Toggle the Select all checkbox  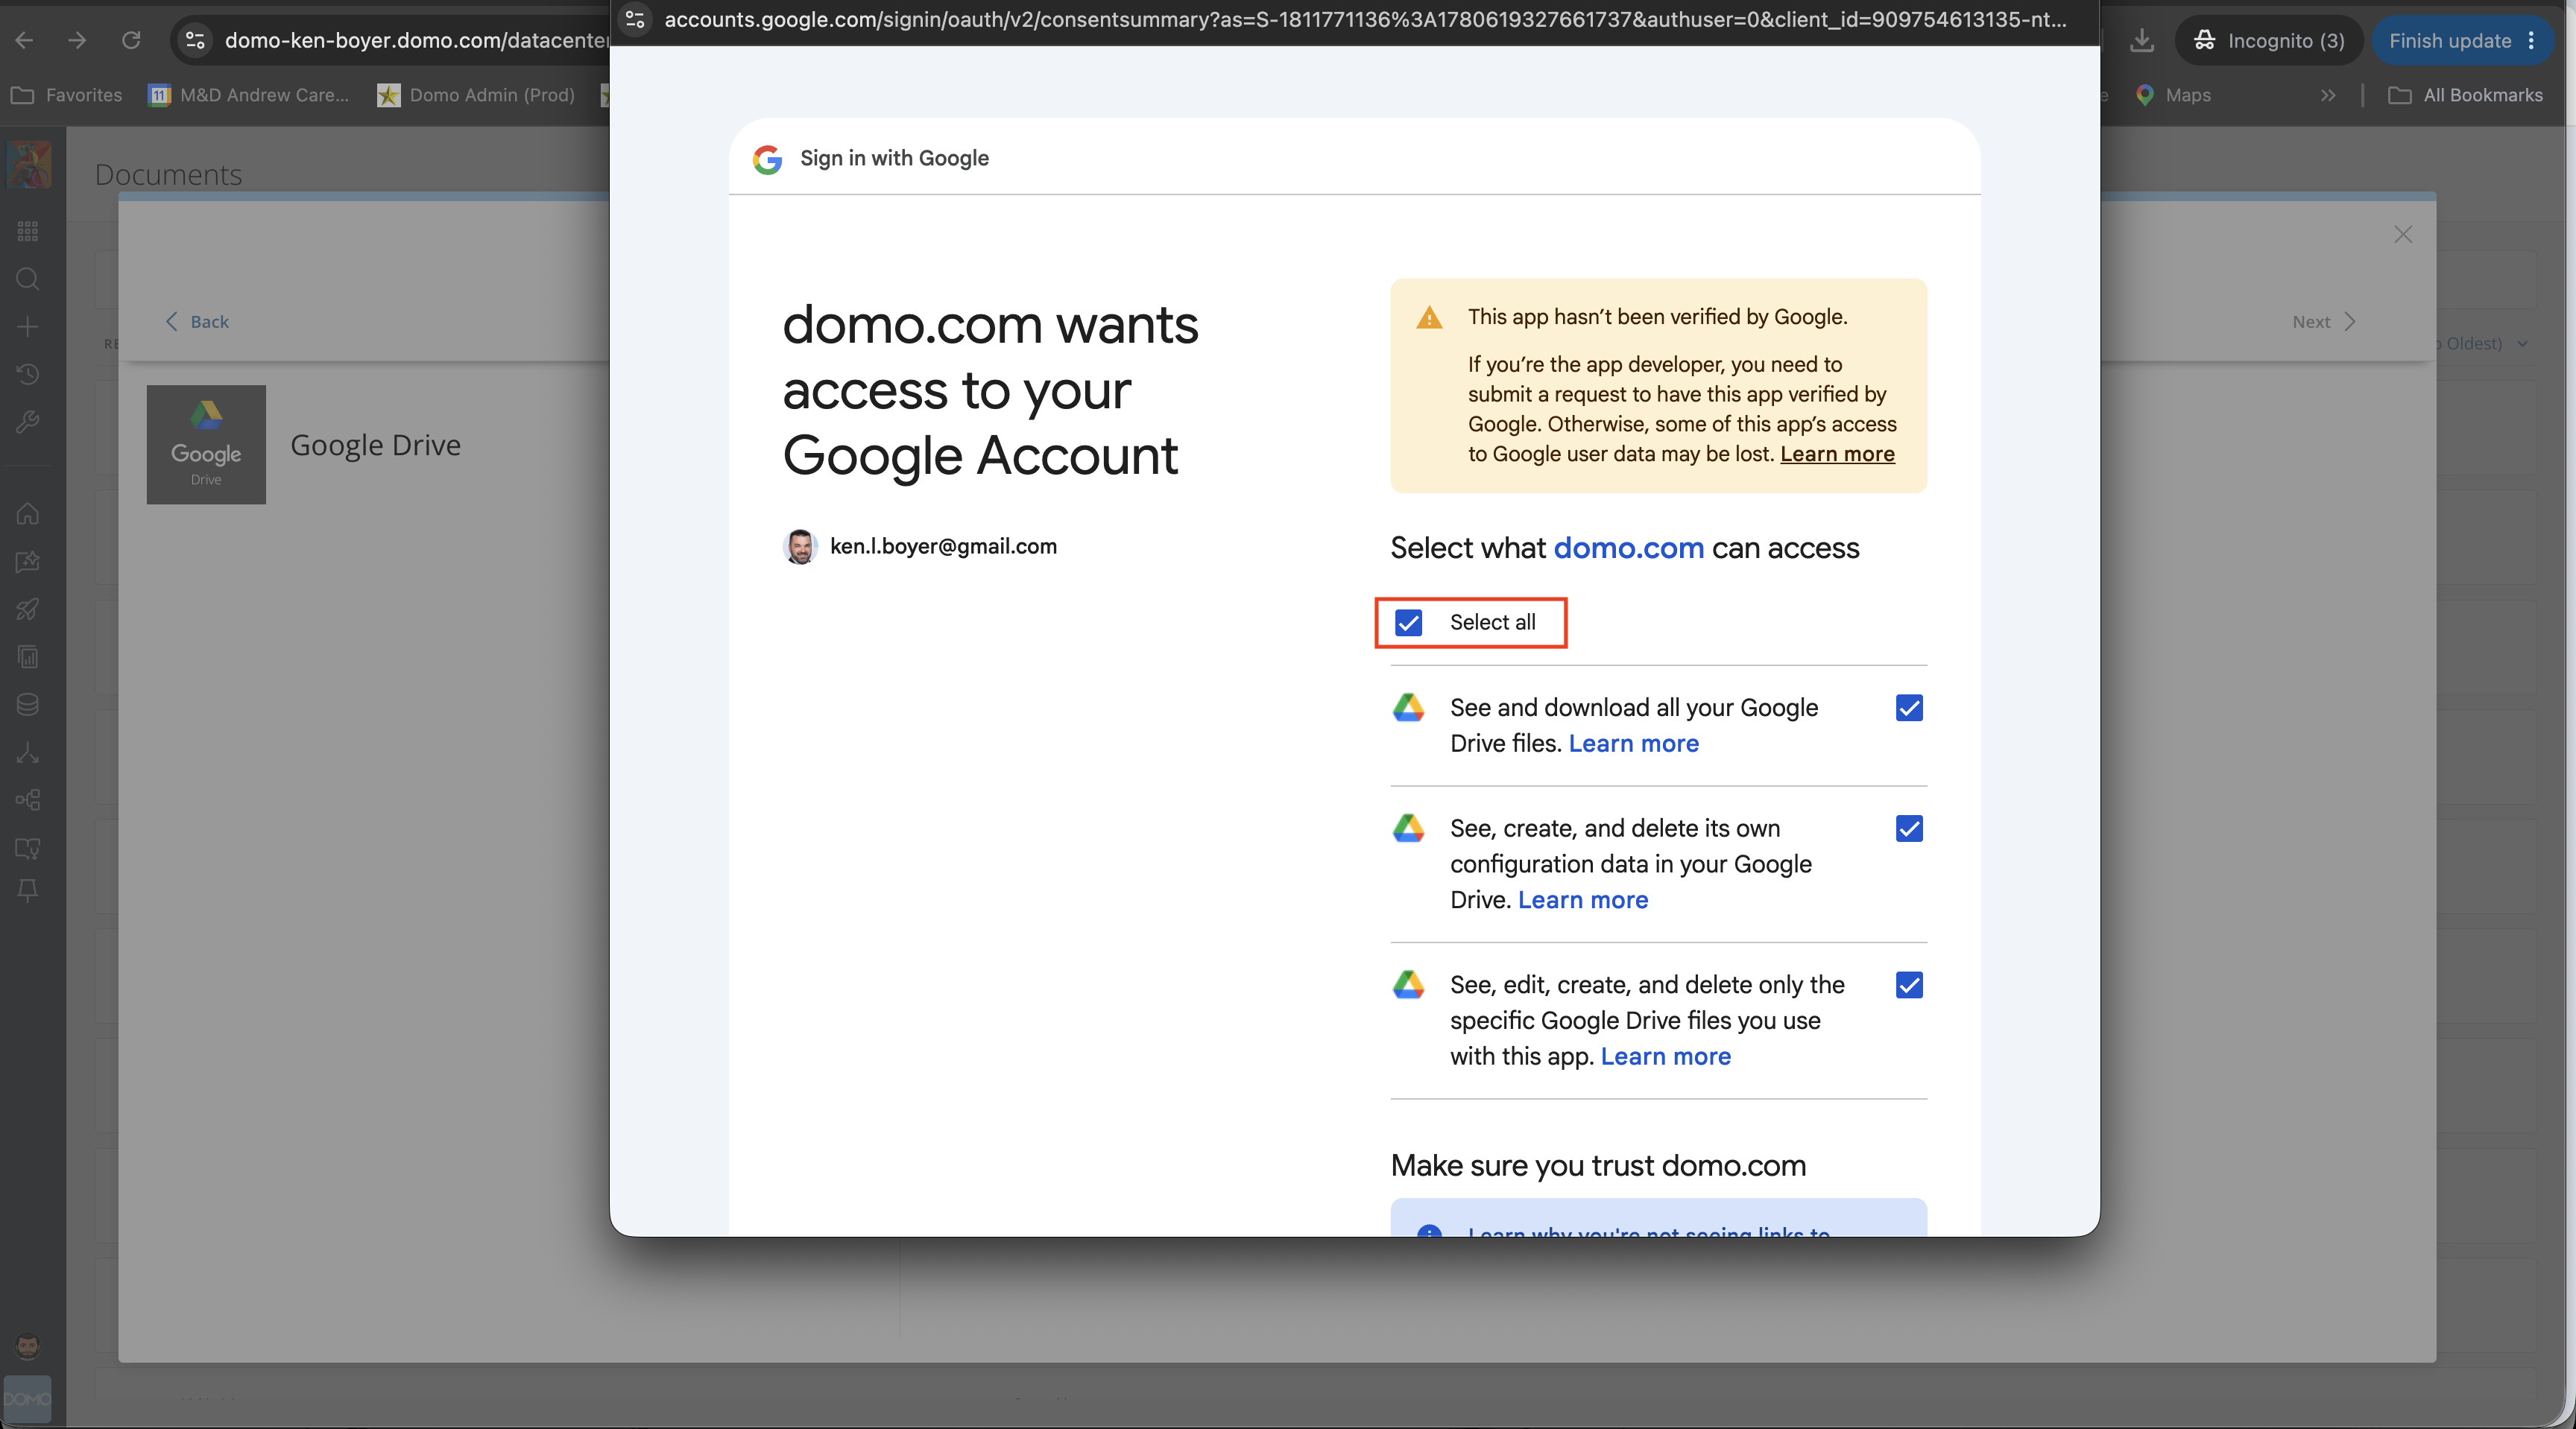tap(1408, 623)
